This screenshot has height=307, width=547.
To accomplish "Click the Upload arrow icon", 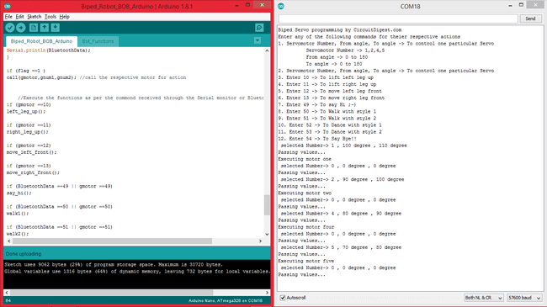I will click(21, 28).
